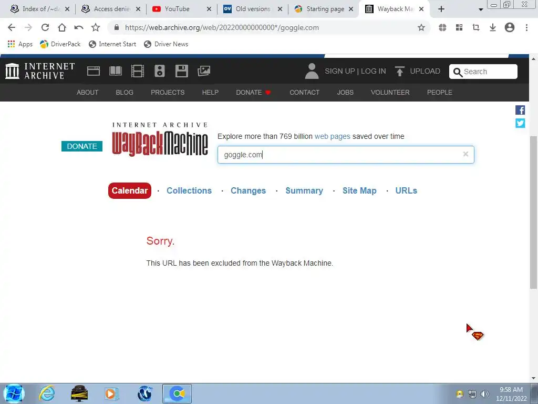Open the Windows Start button

click(x=14, y=393)
